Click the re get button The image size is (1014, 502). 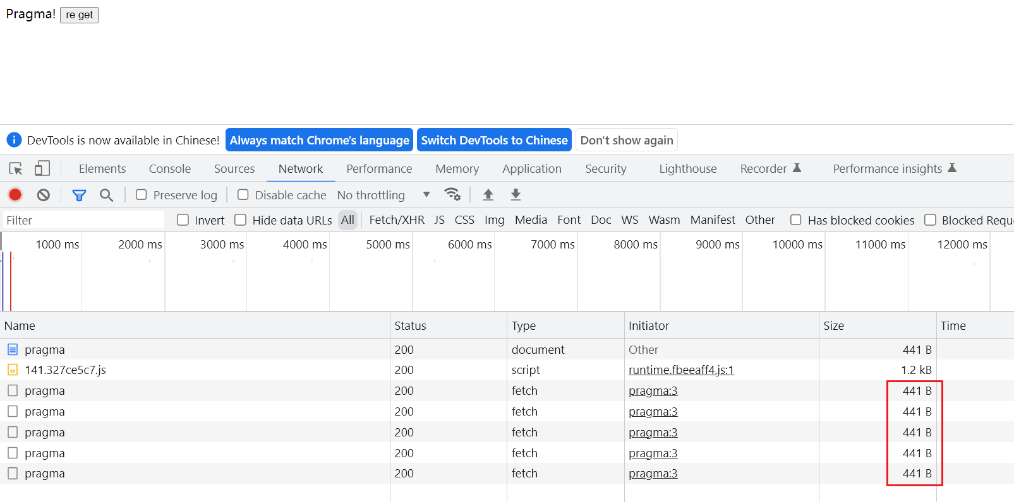[x=80, y=15]
